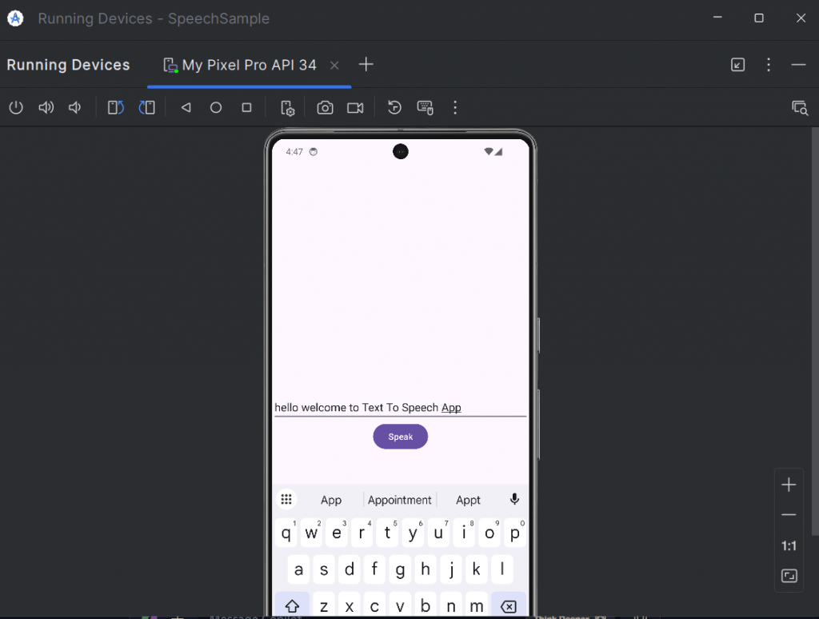
Task: Click the Android Studio logo icon
Action: [x=16, y=18]
